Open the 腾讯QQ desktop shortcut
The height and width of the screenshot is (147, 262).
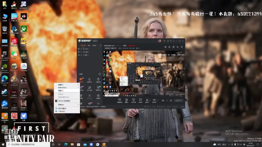pos(14,5)
